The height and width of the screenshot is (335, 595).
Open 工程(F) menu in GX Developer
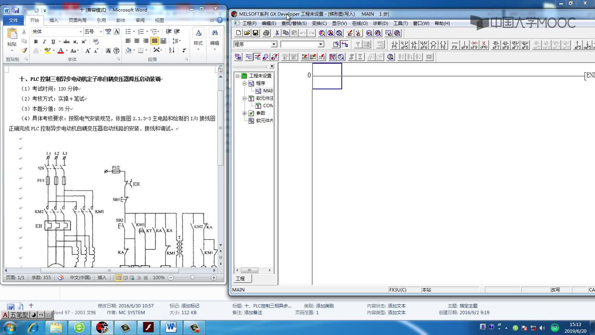click(249, 23)
